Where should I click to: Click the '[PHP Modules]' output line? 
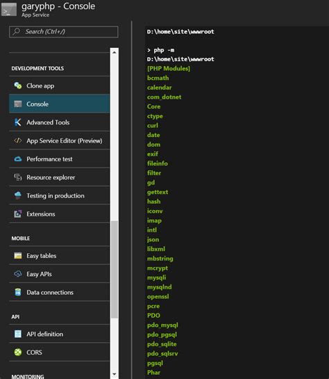tap(169, 68)
